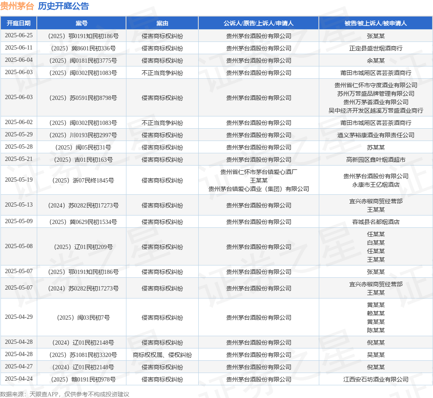Click case number (2025)闽03民初7号
This screenshot has height=398, width=433.
point(83,318)
